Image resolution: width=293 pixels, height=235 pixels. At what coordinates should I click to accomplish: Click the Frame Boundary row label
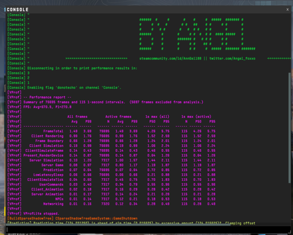tap(49, 141)
